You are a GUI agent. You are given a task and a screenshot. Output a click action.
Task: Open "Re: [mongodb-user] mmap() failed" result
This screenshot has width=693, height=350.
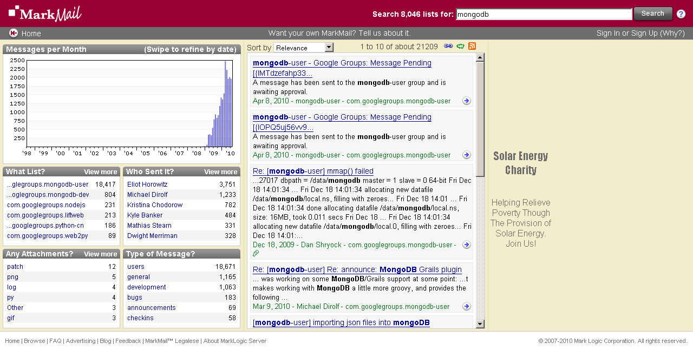(313, 171)
